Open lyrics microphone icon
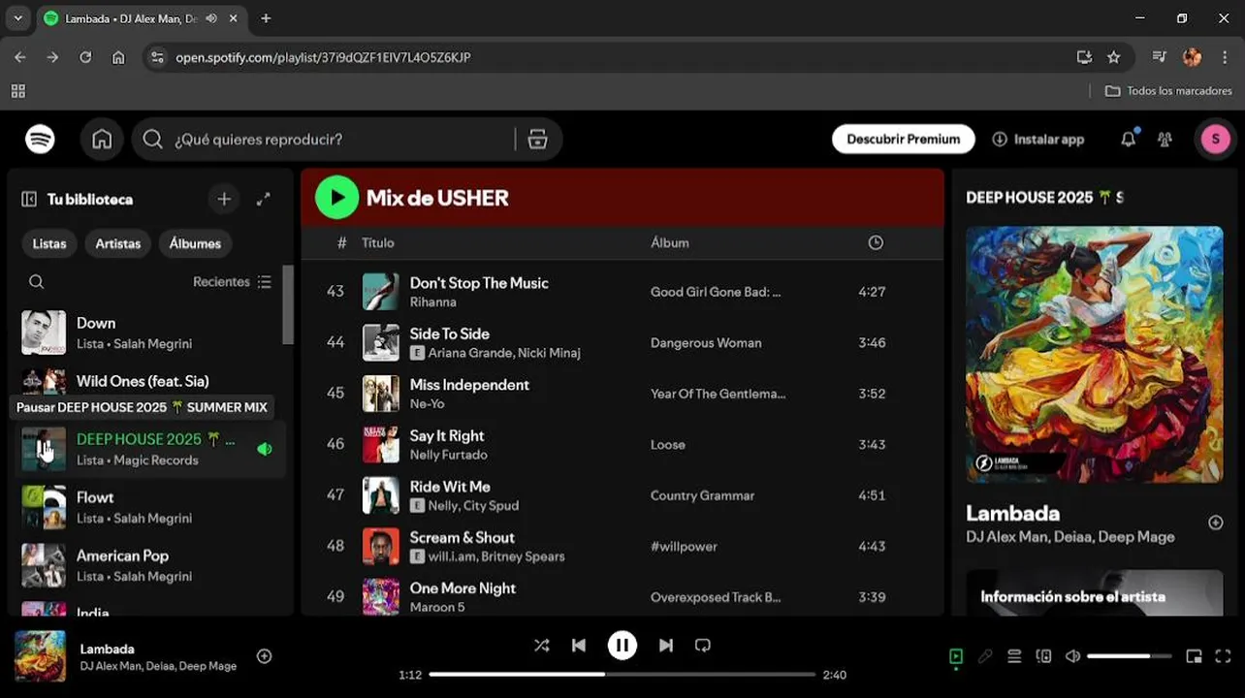The width and height of the screenshot is (1245, 698). point(985,656)
